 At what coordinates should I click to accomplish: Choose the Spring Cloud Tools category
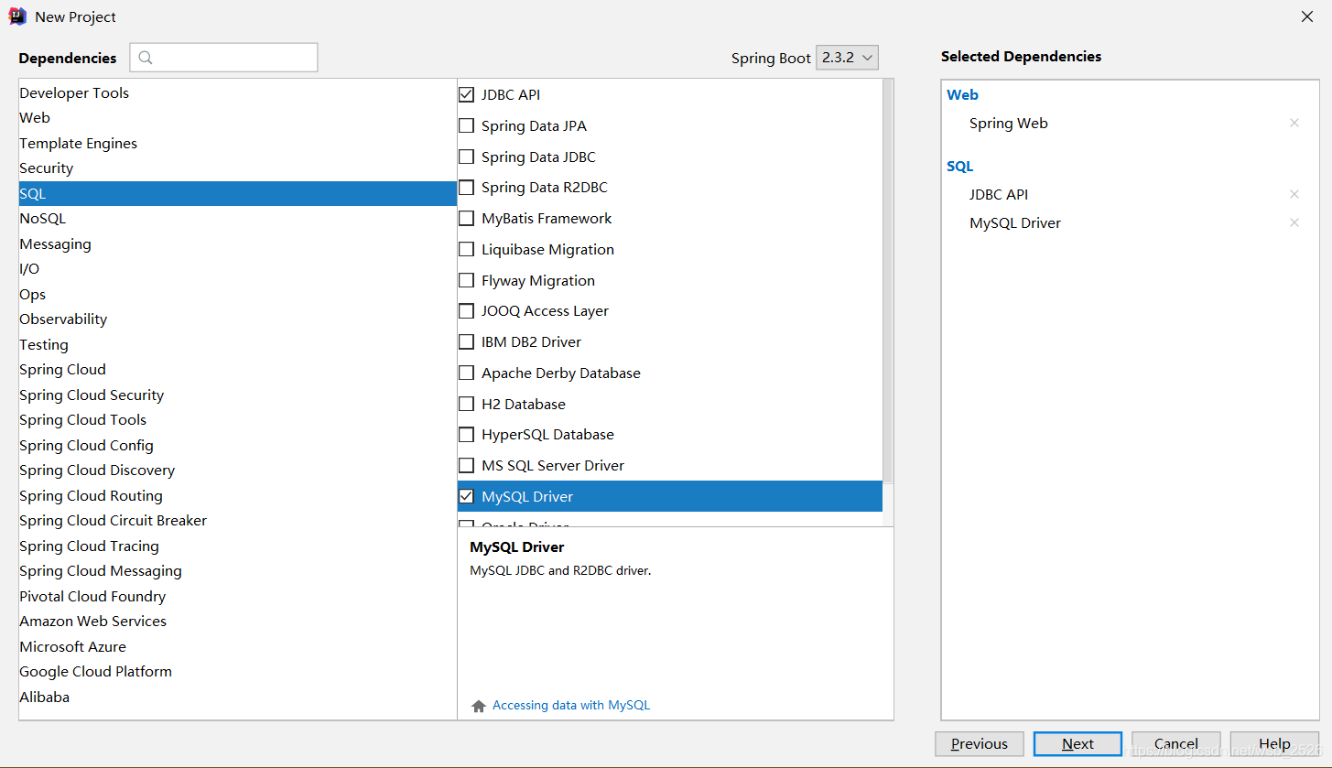tap(237, 419)
